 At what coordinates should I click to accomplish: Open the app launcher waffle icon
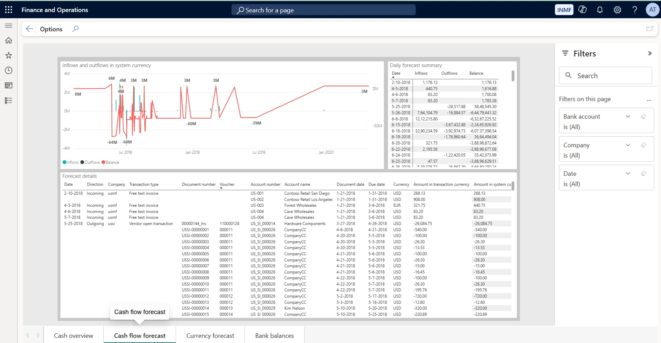9,10
